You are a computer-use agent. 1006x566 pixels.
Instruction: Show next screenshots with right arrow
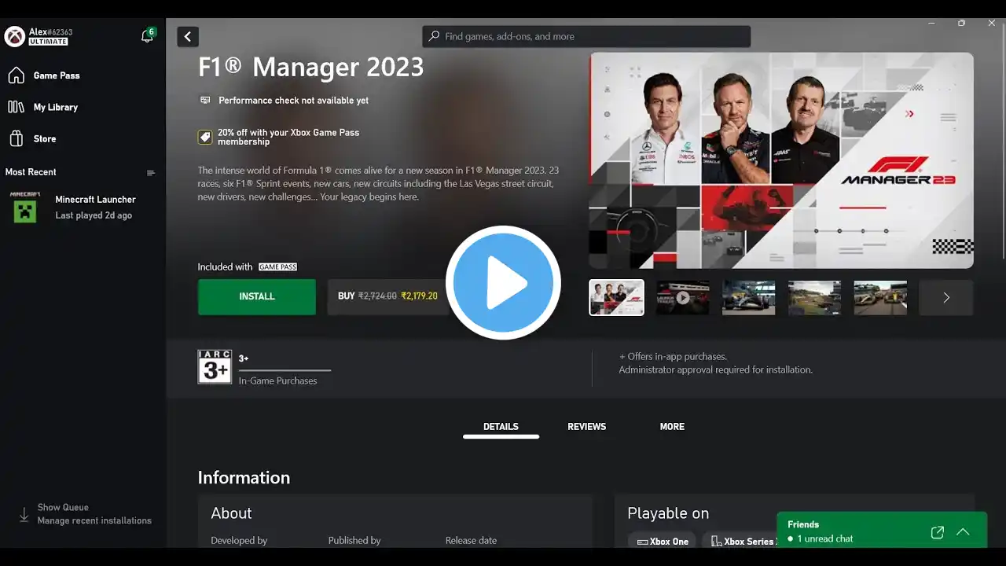(x=946, y=298)
